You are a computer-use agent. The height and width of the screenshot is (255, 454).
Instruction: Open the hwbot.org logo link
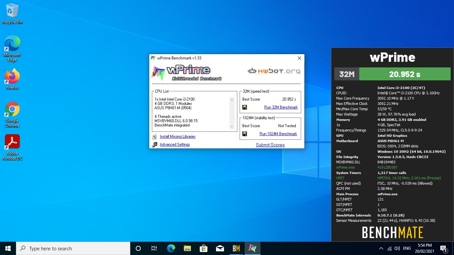274,71
